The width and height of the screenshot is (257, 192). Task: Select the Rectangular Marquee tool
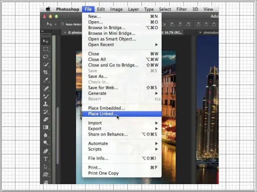coord(46,49)
